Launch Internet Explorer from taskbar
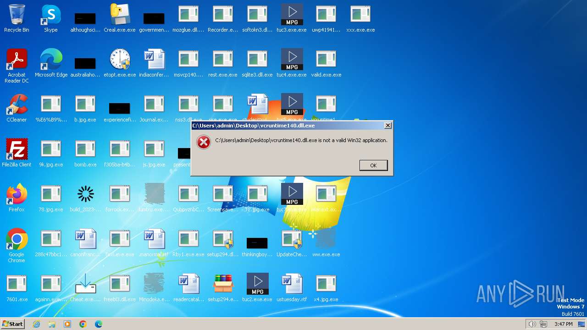The height and width of the screenshot is (330, 587). pyautogui.click(x=36, y=324)
